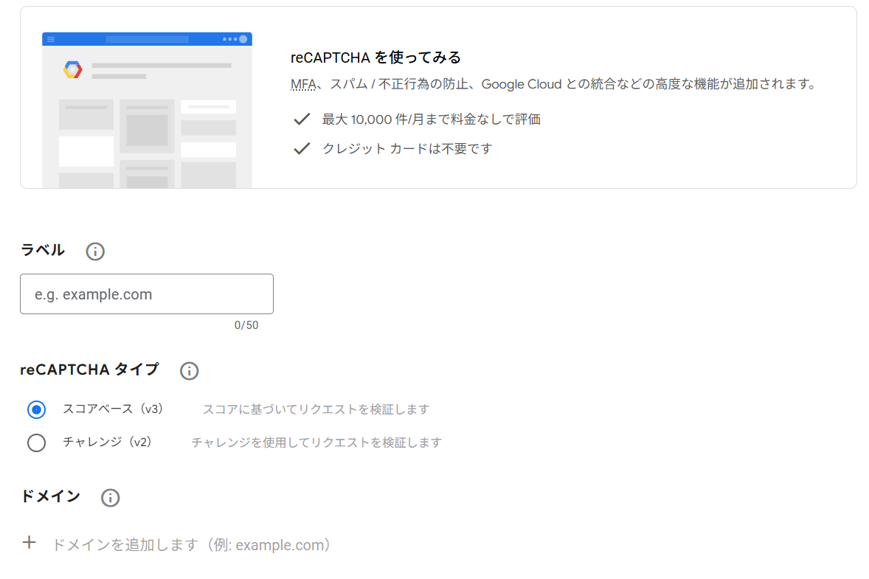
Task: Click the ラベル section heading
Action: [x=42, y=250]
